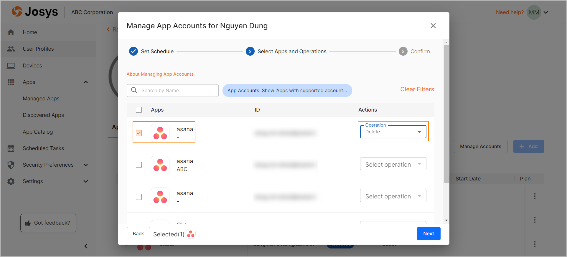Expand the Settings section
The height and width of the screenshot is (257, 567).
pos(86,181)
